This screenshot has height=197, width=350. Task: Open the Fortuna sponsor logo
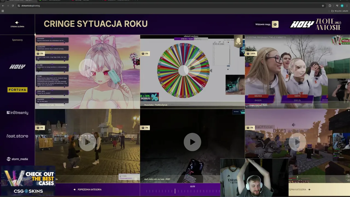point(17,90)
